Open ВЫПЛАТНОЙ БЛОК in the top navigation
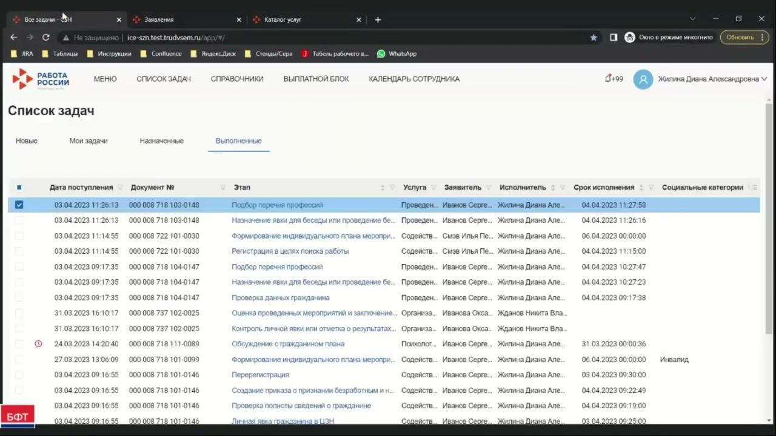 pos(316,79)
